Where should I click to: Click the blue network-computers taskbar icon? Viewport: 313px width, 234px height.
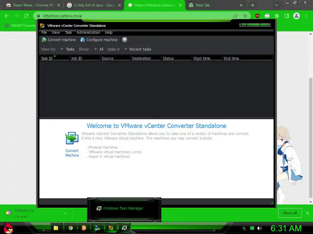tap(98, 228)
